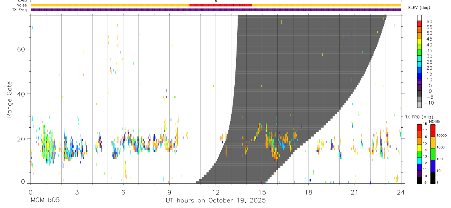Click the 'Range Gate' axis title
The width and height of the screenshot is (451, 208).
(10, 99)
